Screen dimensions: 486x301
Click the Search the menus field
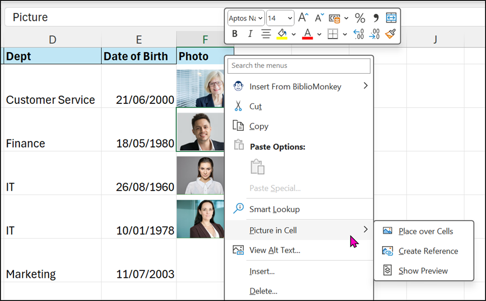pos(299,66)
